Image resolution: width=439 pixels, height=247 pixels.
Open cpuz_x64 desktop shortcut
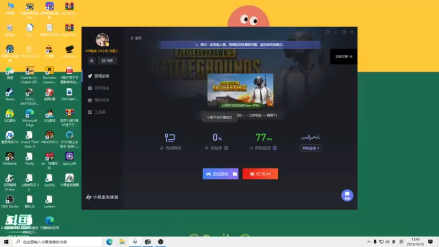pyautogui.click(x=69, y=159)
